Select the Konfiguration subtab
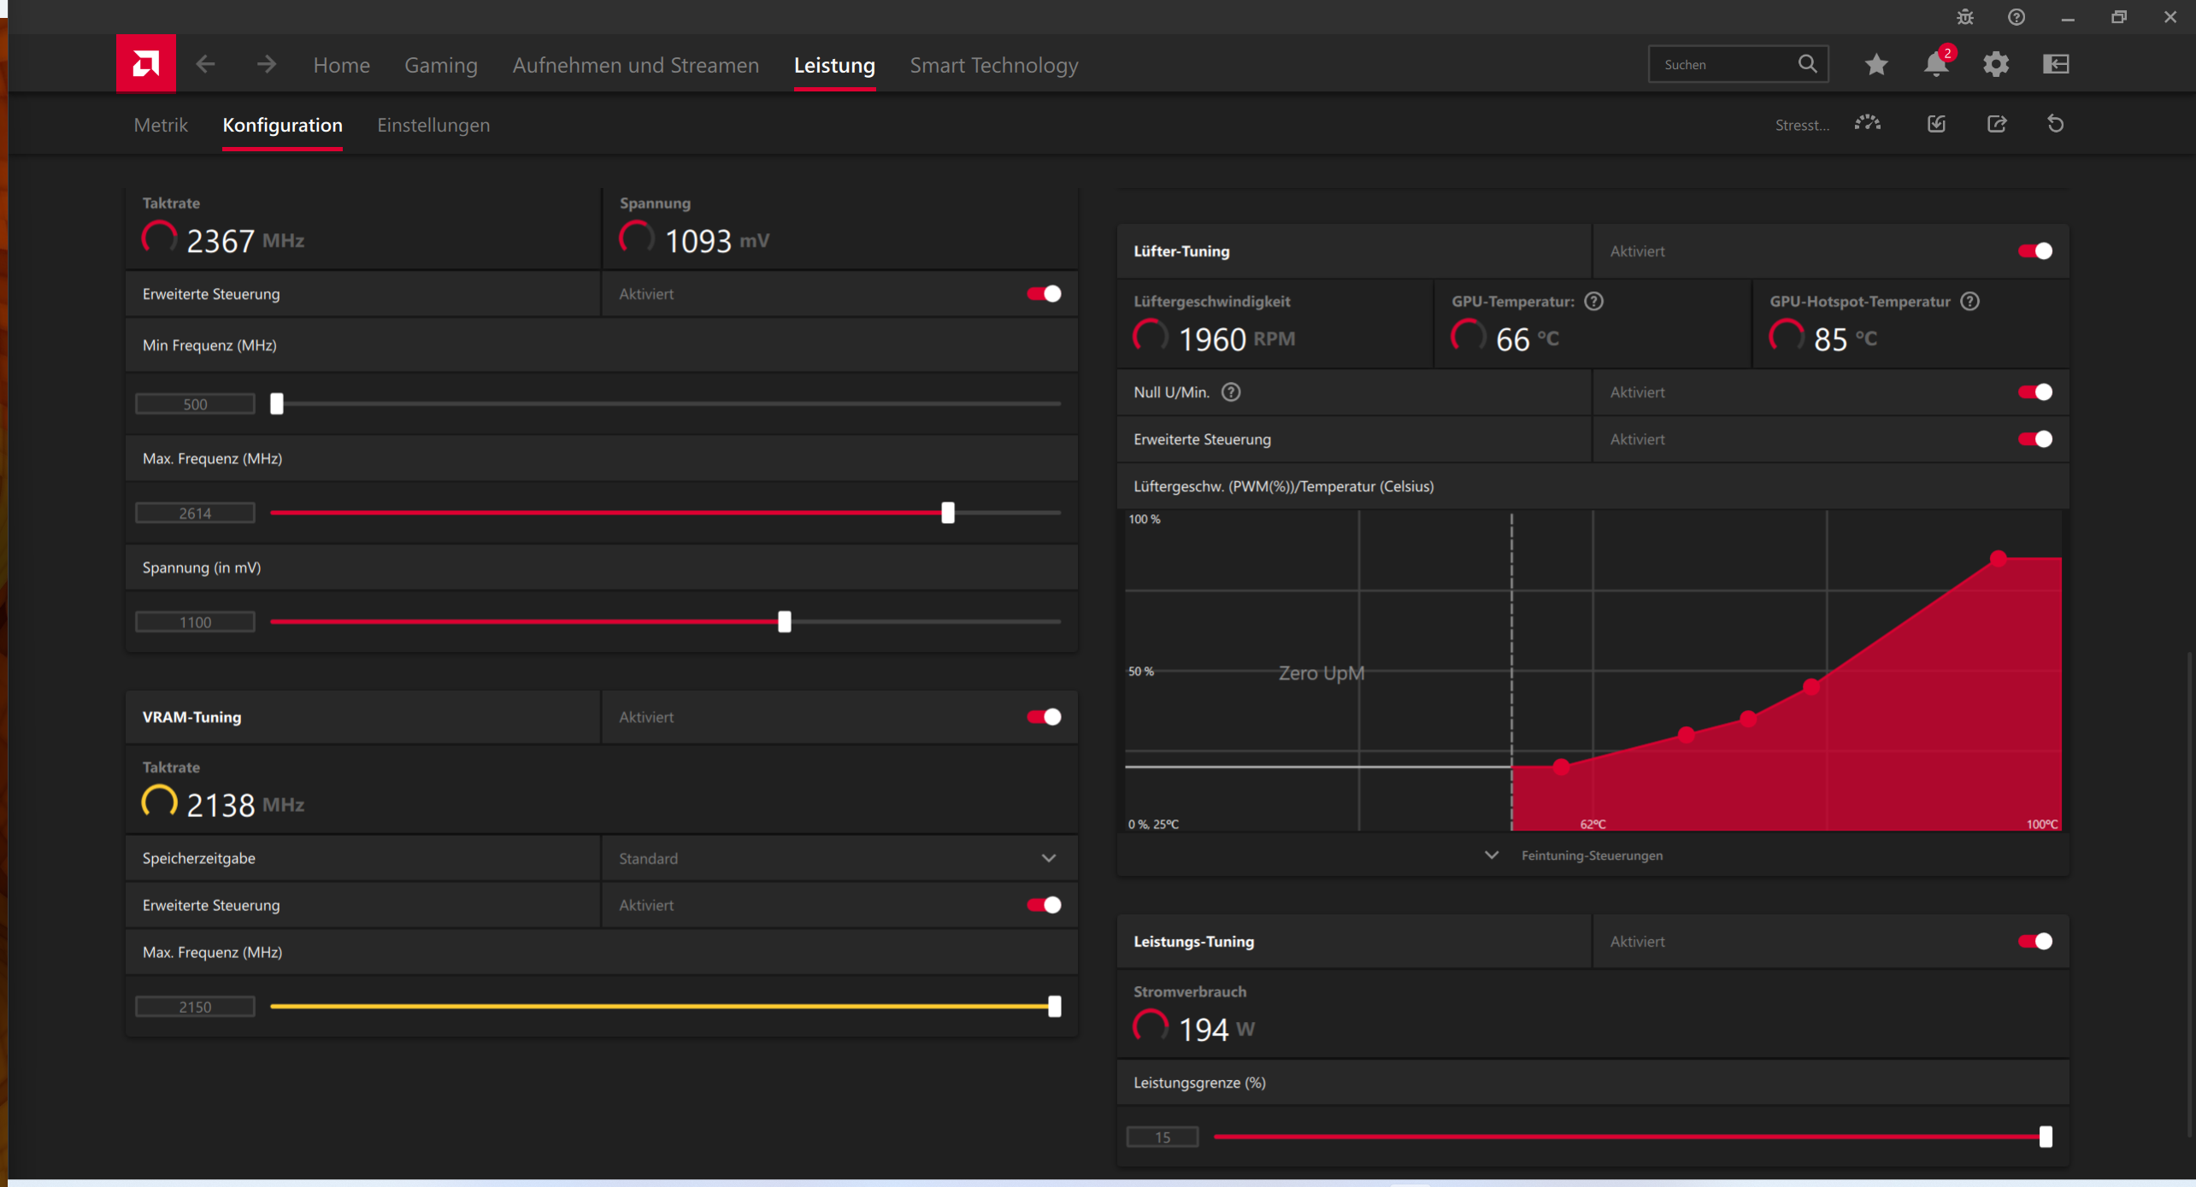 point(282,125)
